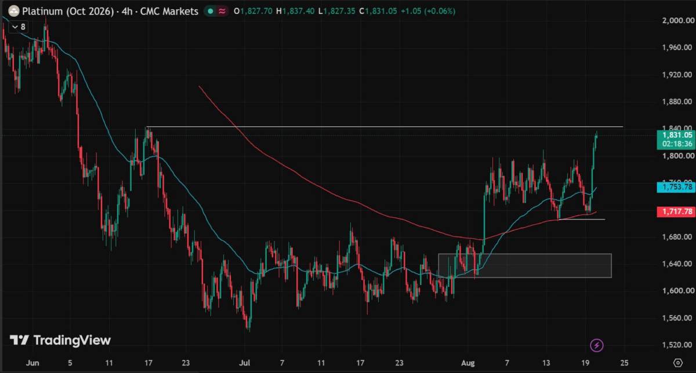Select the gray rectangle zone drawing
Screen dimensions: 696x373
pos(524,265)
